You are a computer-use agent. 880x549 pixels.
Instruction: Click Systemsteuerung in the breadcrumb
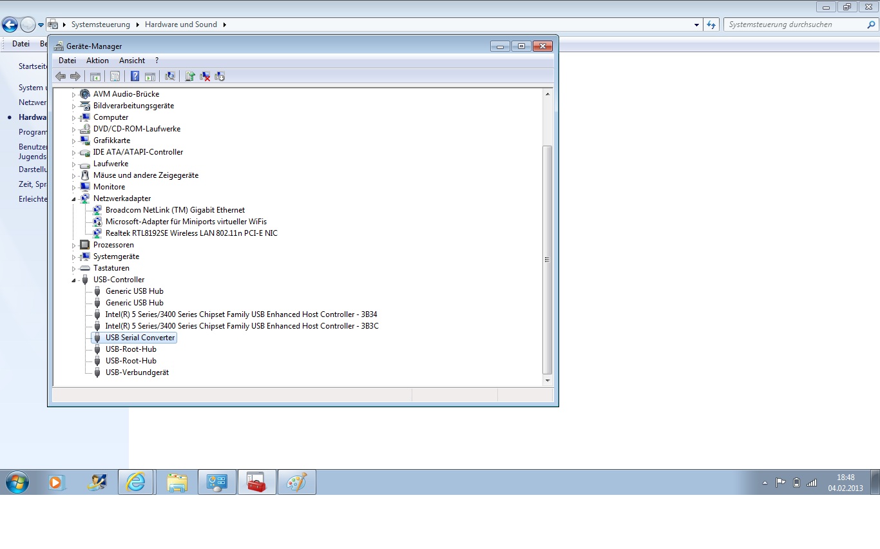(x=100, y=24)
